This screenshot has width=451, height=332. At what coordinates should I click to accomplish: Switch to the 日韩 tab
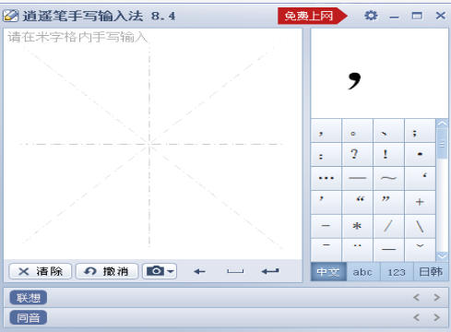click(x=431, y=272)
